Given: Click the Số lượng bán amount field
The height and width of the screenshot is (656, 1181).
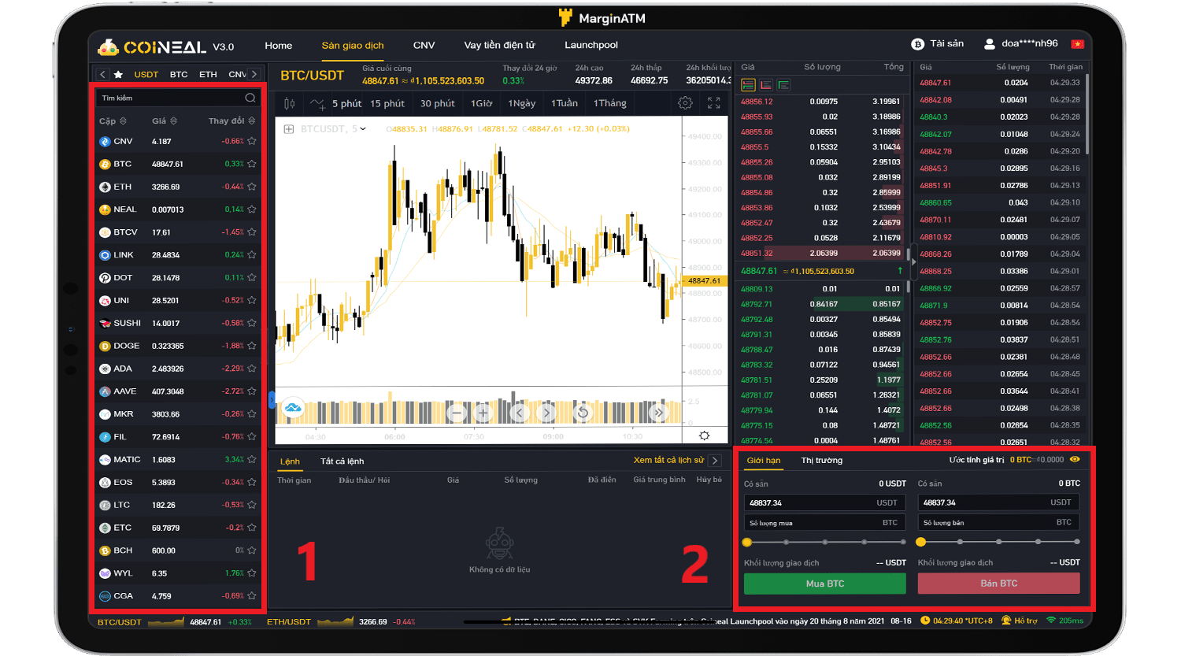Looking at the screenshot, I should [998, 522].
